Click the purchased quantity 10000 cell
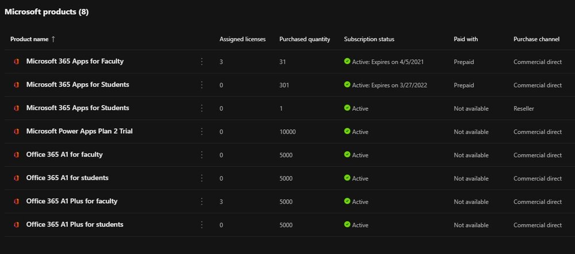 coord(287,132)
